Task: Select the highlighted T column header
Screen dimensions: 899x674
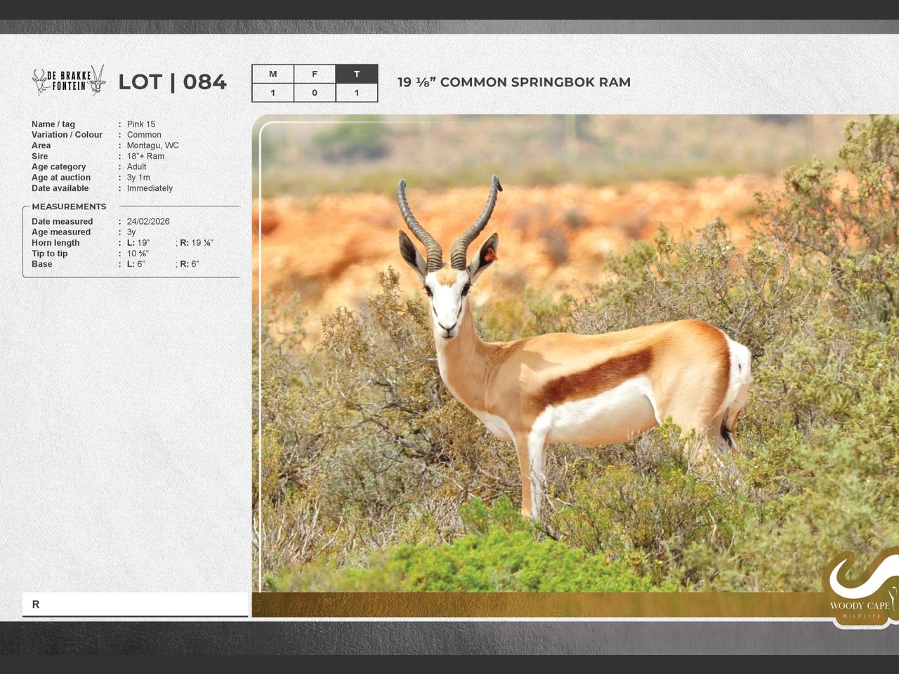Action: (357, 74)
